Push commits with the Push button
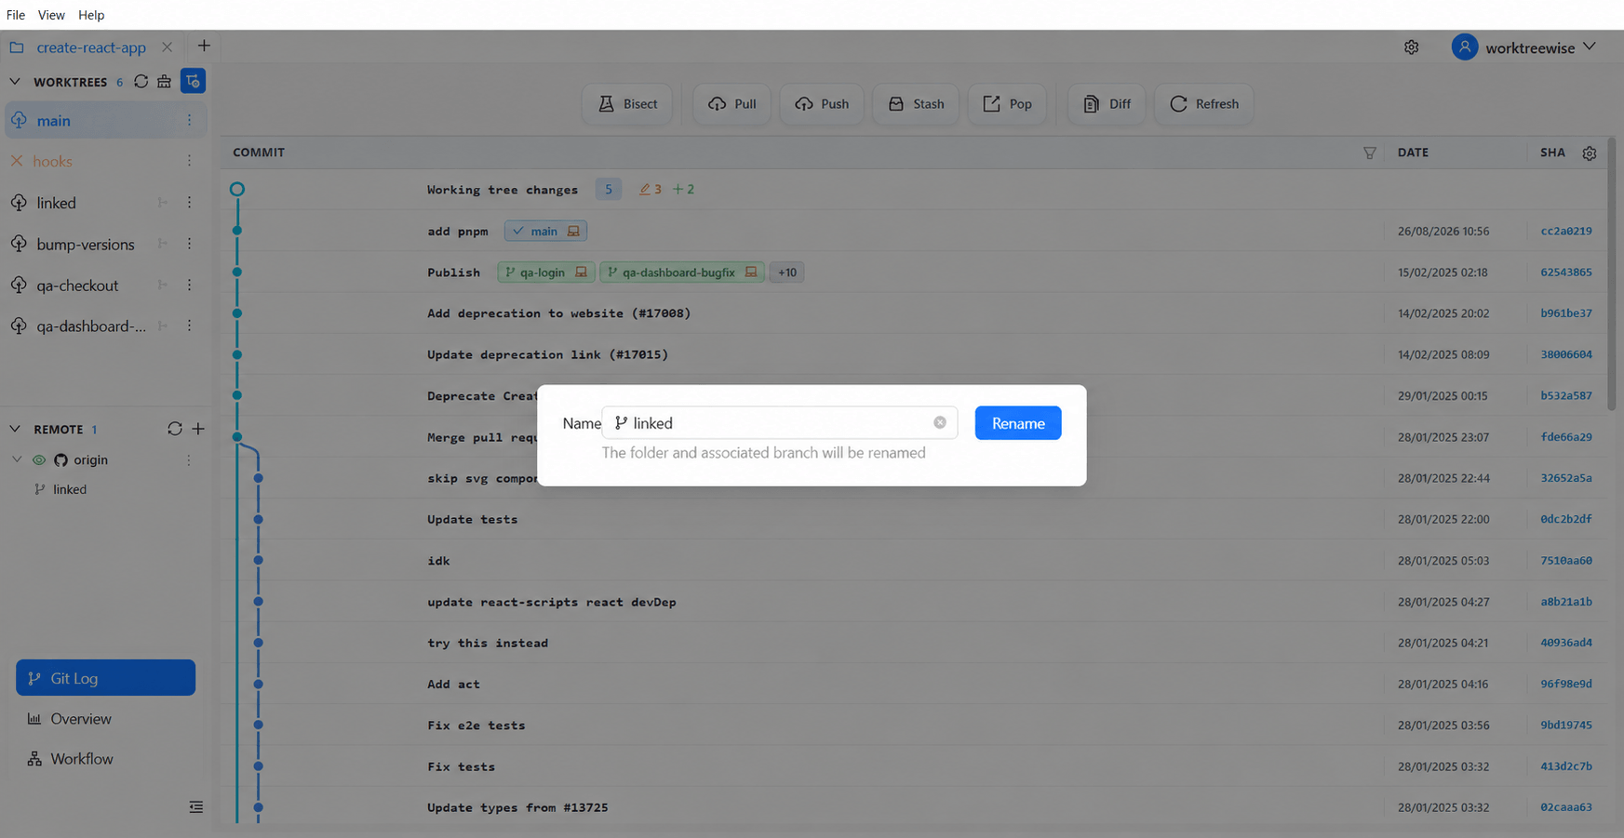The image size is (1624, 838). [822, 103]
